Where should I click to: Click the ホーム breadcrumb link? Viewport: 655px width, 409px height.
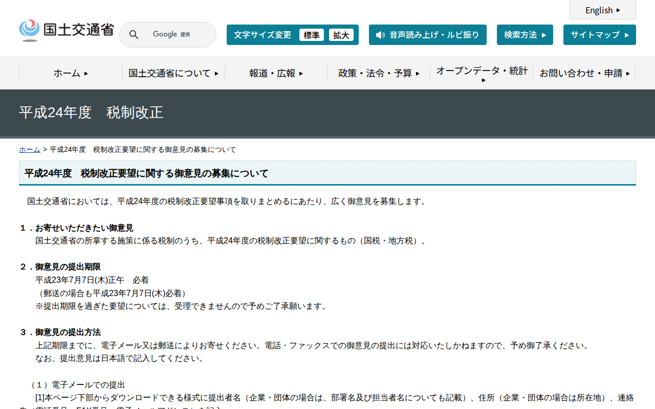(x=30, y=149)
